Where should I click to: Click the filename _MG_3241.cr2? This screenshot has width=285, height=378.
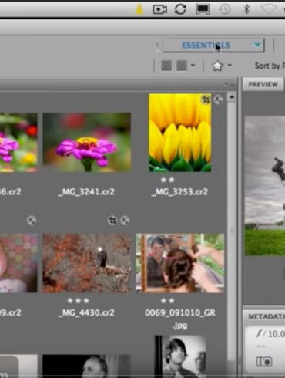click(x=86, y=192)
